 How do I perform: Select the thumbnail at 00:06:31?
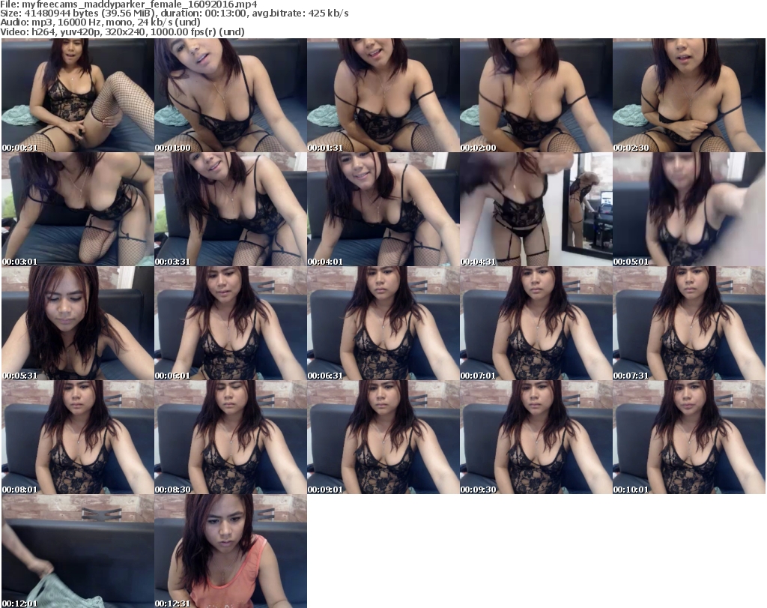pos(383,323)
